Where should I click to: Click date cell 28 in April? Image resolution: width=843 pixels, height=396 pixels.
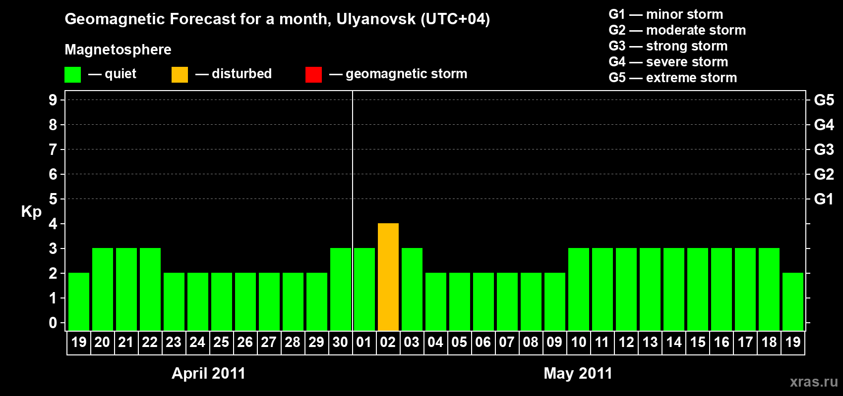pyautogui.click(x=293, y=343)
